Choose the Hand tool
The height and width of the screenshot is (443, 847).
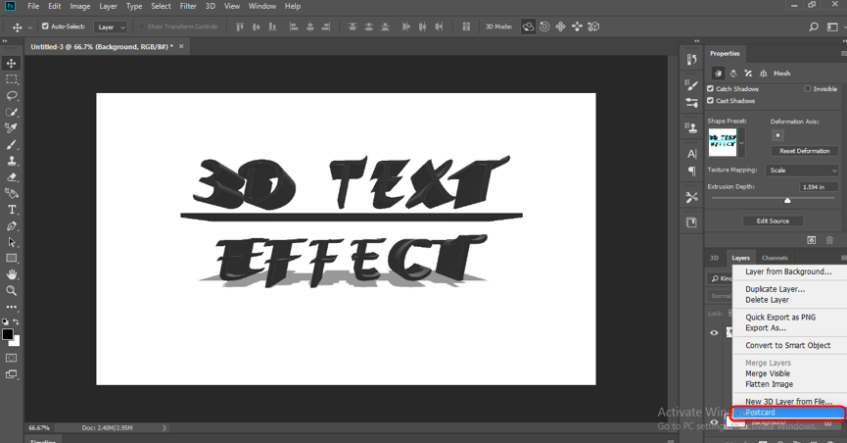click(12, 274)
